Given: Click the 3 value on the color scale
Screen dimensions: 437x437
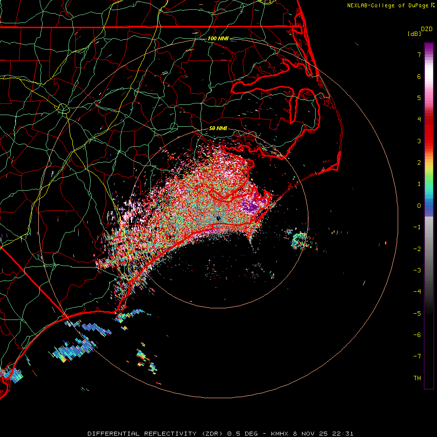Looking at the screenshot, I should point(419,141).
